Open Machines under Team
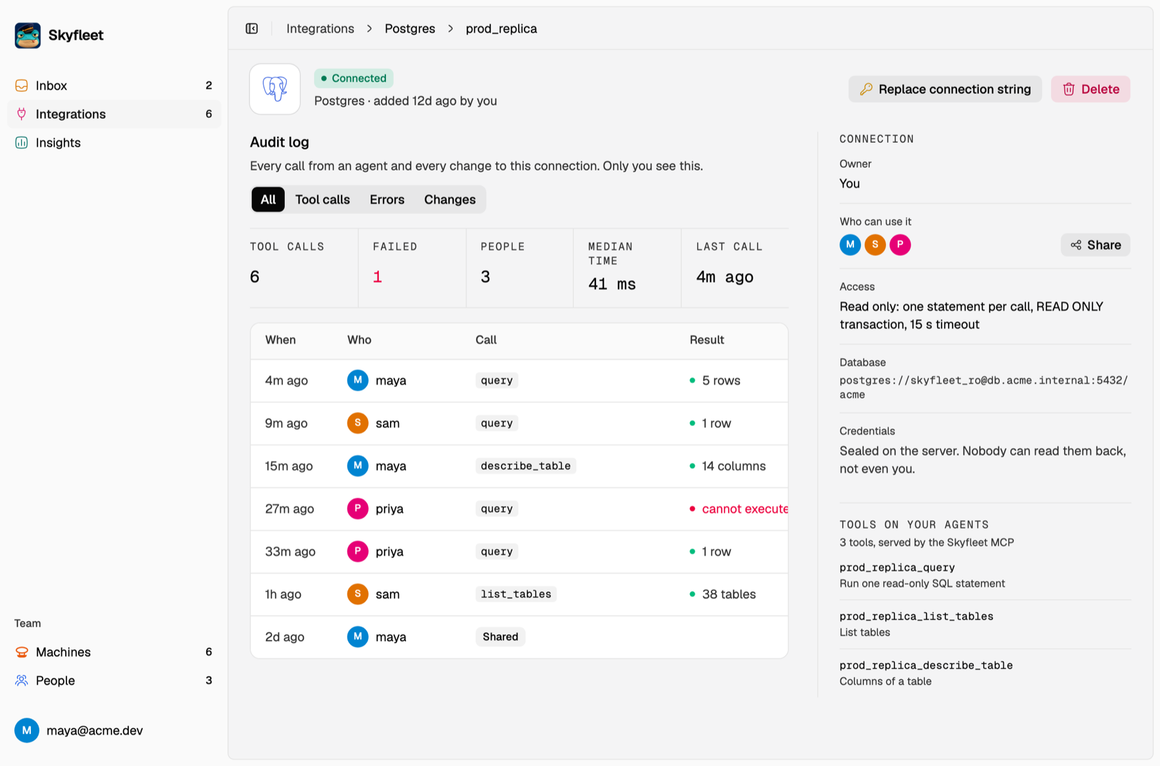Image resolution: width=1160 pixels, height=766 pixels. tap(114, 652)
